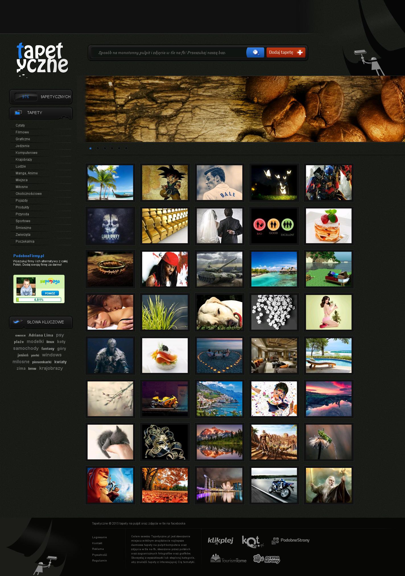Open the Logowanie footer link
This screenshot has width=405, height=576.
(x=100, y=537)
